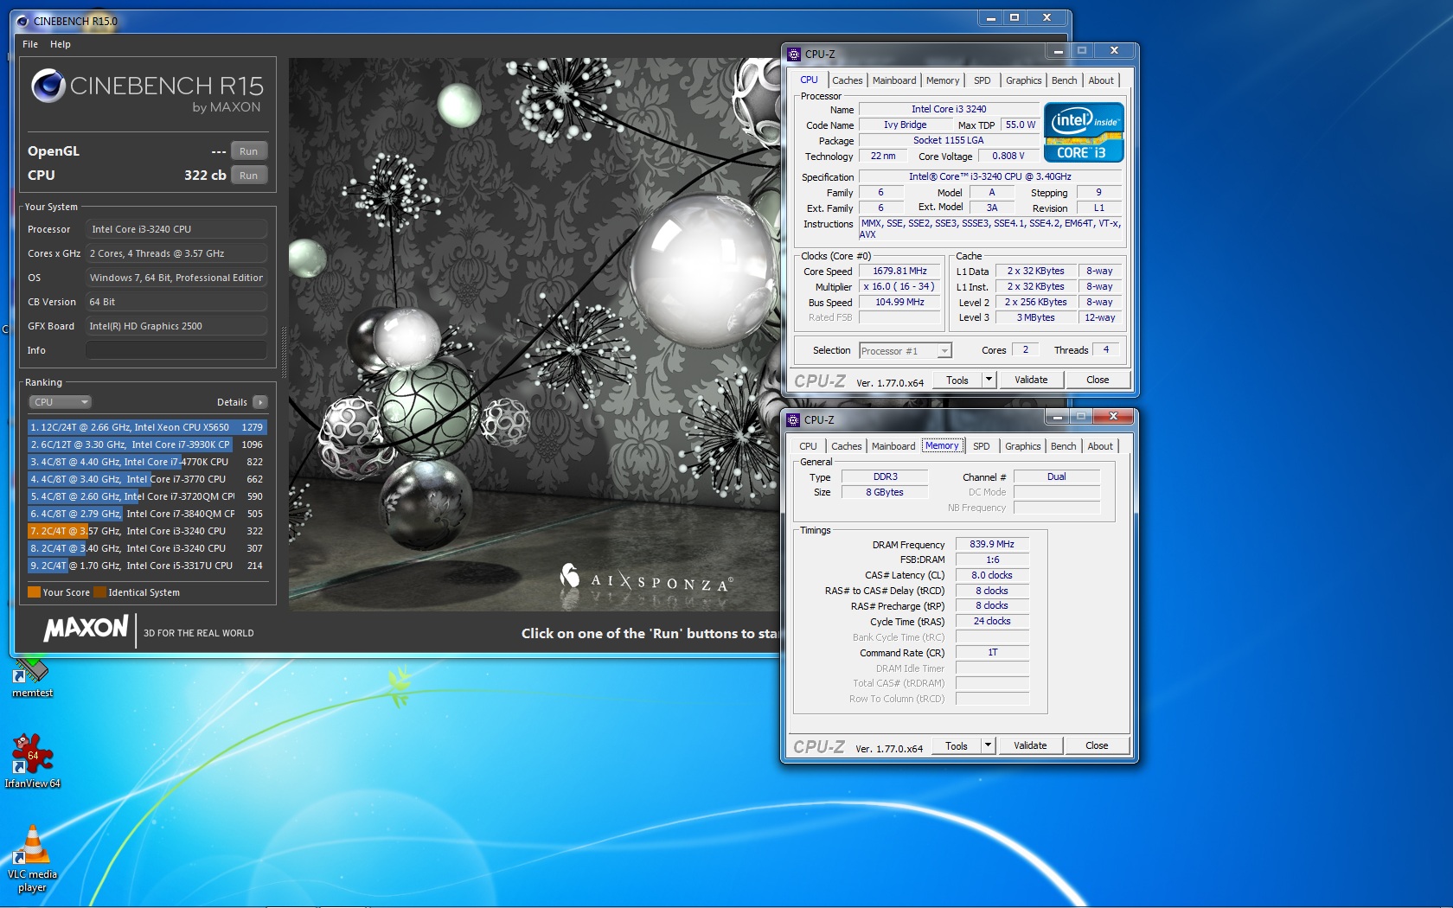Open the Help menu in Cinebench
The width and height of the screenshot is (1453, 908).
point(61,44)
